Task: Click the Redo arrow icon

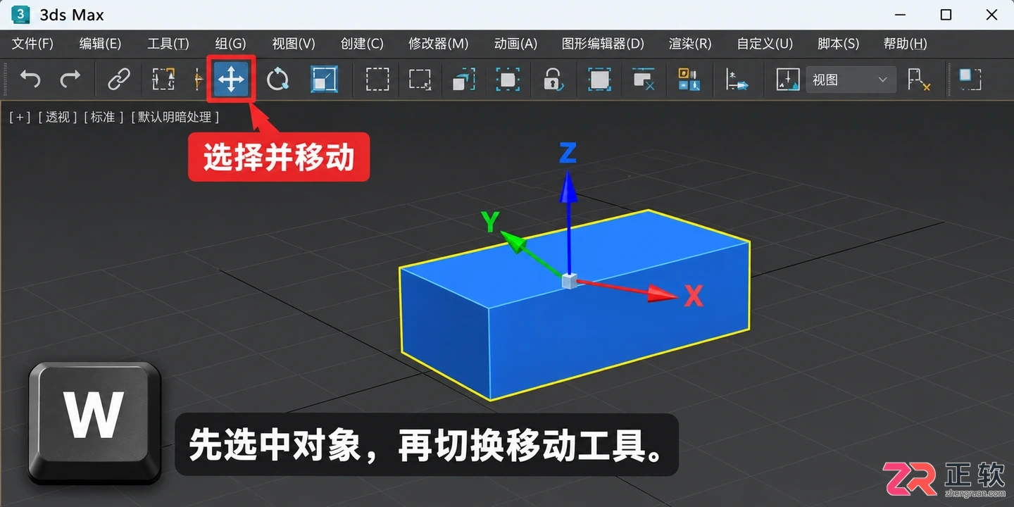Action: coord(70,79)
